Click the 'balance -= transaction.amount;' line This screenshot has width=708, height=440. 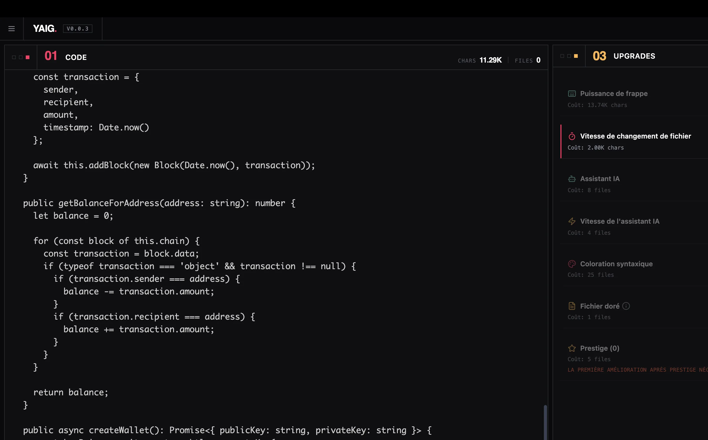coord(139,291)
